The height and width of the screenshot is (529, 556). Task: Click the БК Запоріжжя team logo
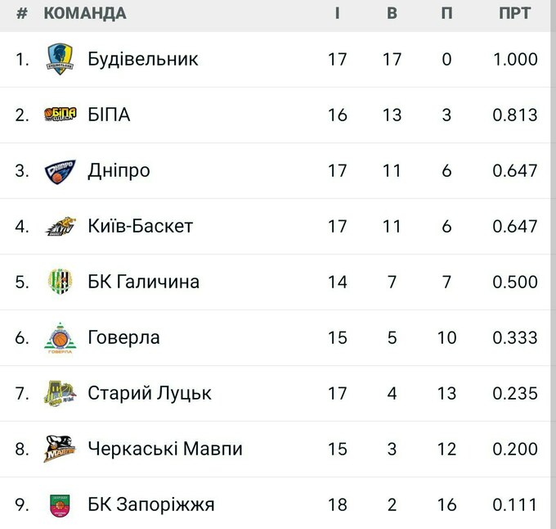(x=60, y=504)
